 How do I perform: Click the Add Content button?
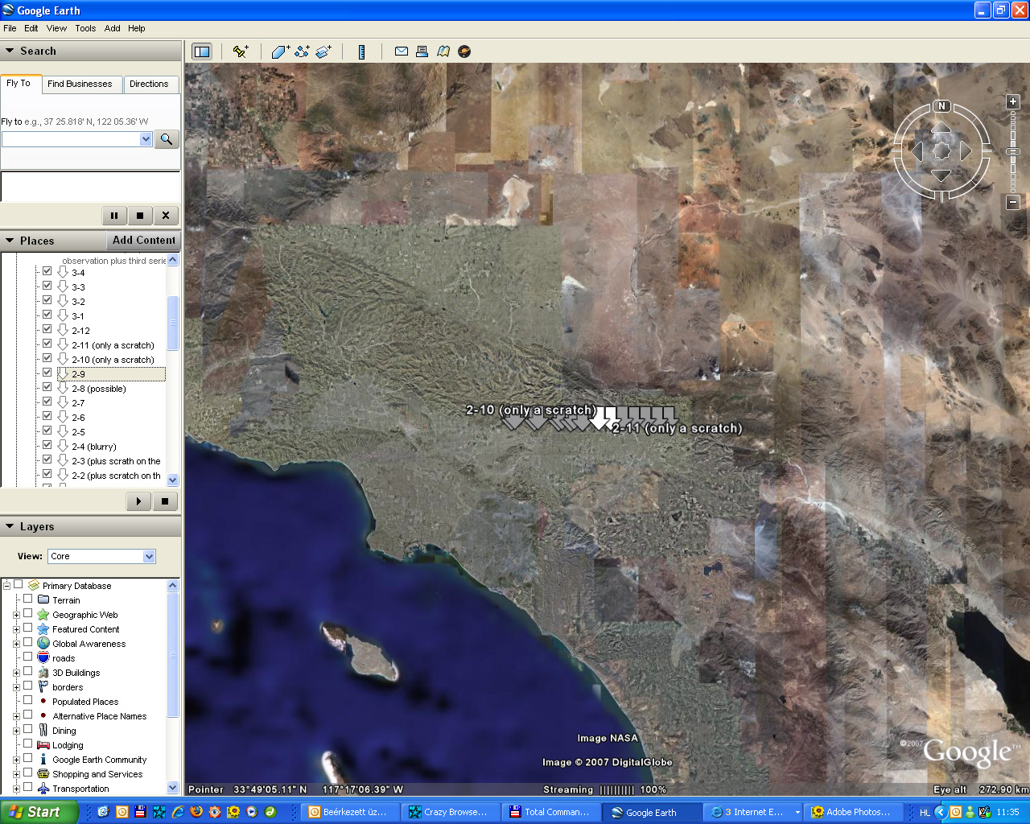point(143,241)
